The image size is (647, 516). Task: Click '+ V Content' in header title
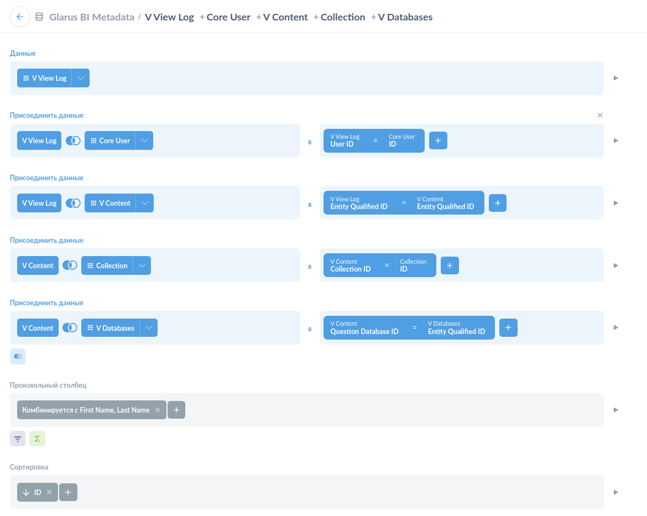point(282,17)
